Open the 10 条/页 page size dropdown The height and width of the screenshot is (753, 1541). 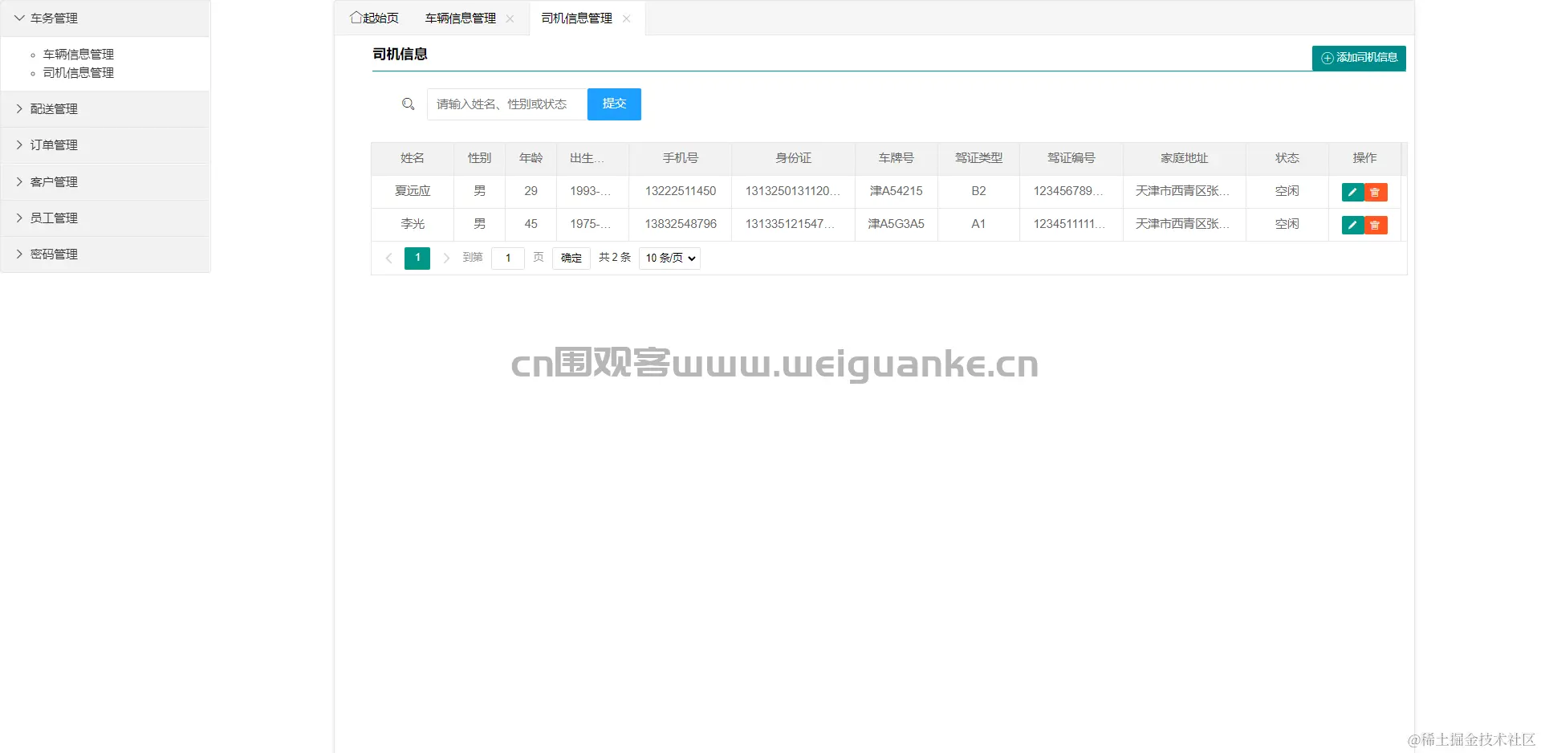pyautogui.click(x=669, y=258)
